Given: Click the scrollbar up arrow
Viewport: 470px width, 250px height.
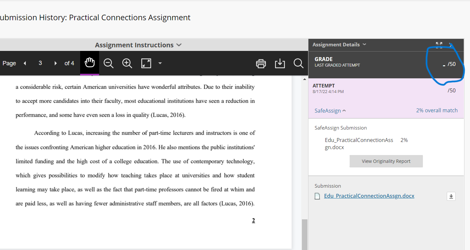Looking at the screenshot, I should (305, 79).
